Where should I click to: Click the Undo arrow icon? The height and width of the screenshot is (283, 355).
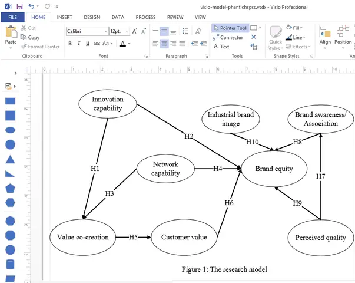[x=31, y=6]
